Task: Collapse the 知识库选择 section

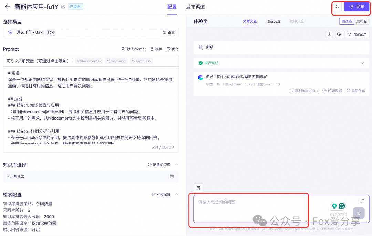Action: coord(176,165)
